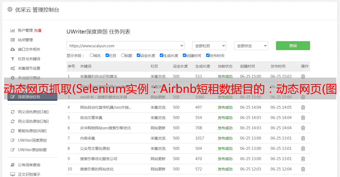Uncheck the 栏目 field checkbox
This screenshot has width=340, height=177.
click(x=107, y=55)
